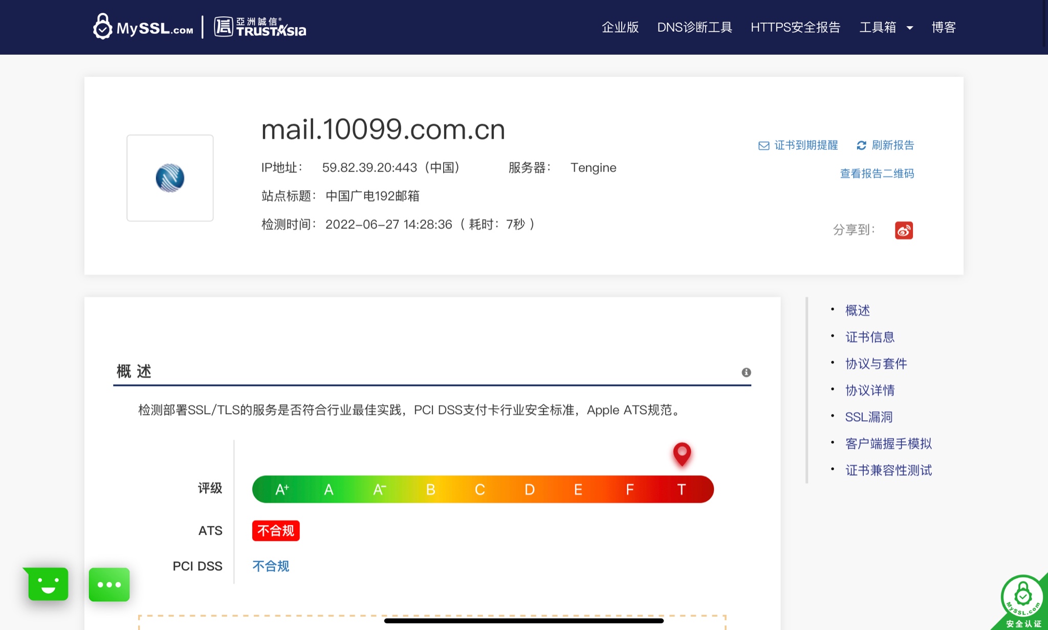Open the green three-dots message bubble
Screen dimensions: 1048x630
(x=109, y=584)
